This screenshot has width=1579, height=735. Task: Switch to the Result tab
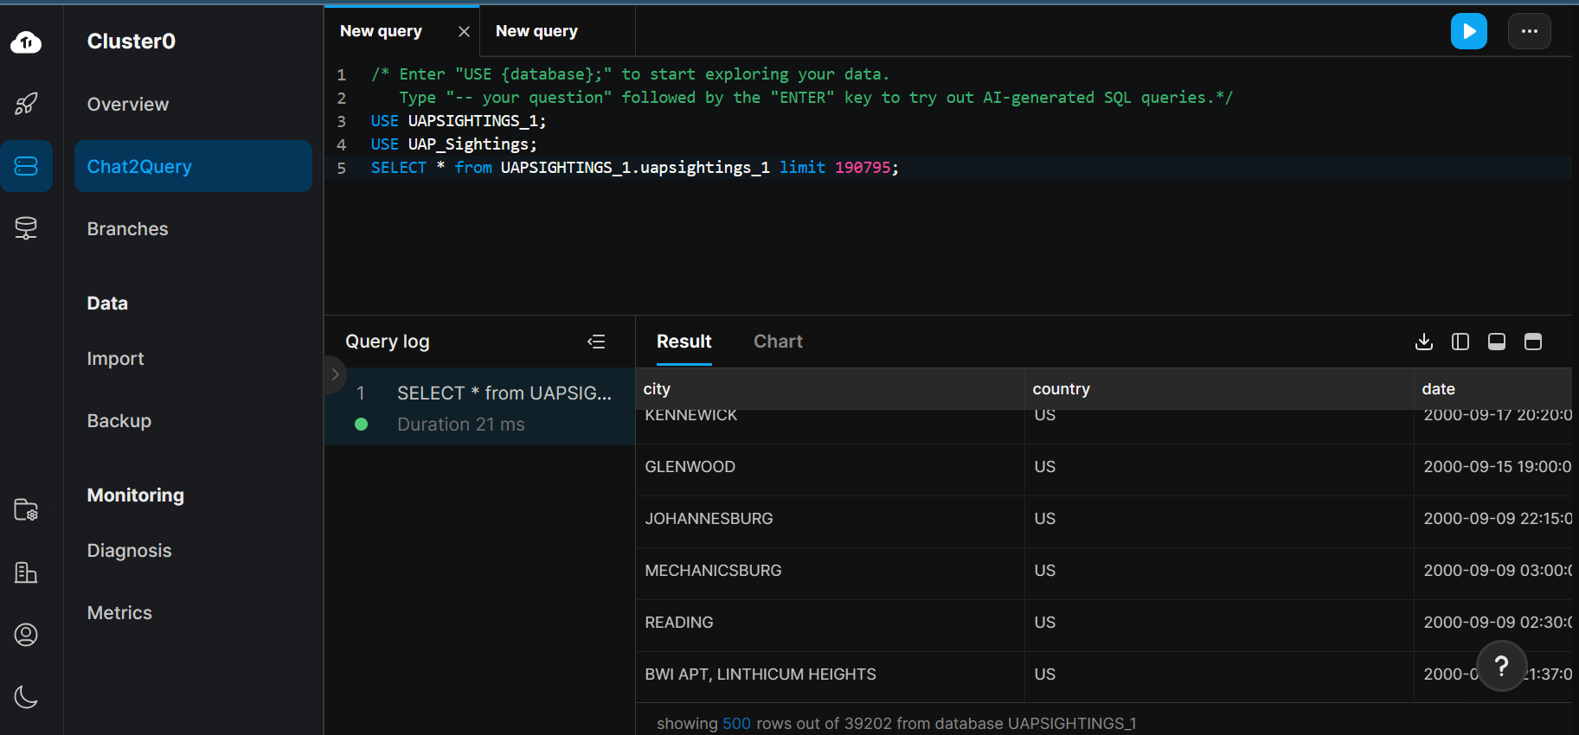click(684, 342)
